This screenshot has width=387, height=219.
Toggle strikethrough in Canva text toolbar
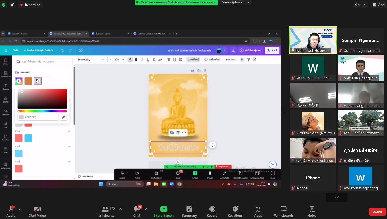point(154,60)
